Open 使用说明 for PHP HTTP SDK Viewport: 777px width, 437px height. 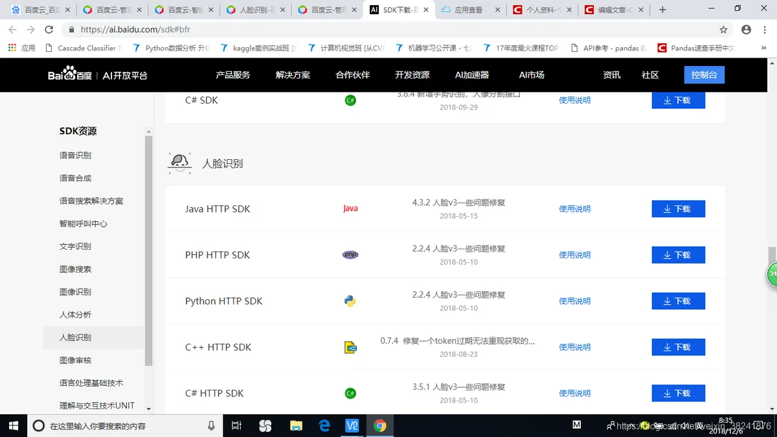click(575, 255)
